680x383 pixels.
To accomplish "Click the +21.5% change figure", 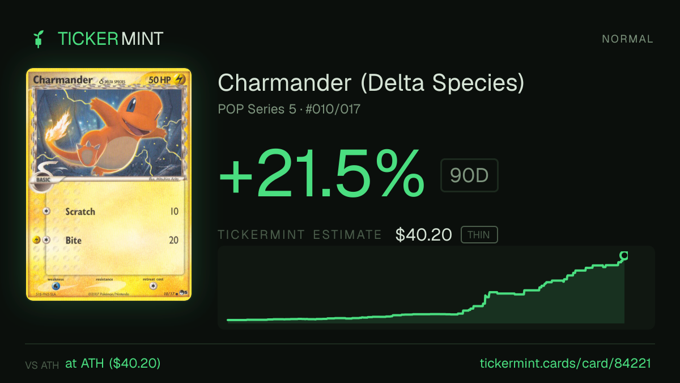I will point(321,173).
